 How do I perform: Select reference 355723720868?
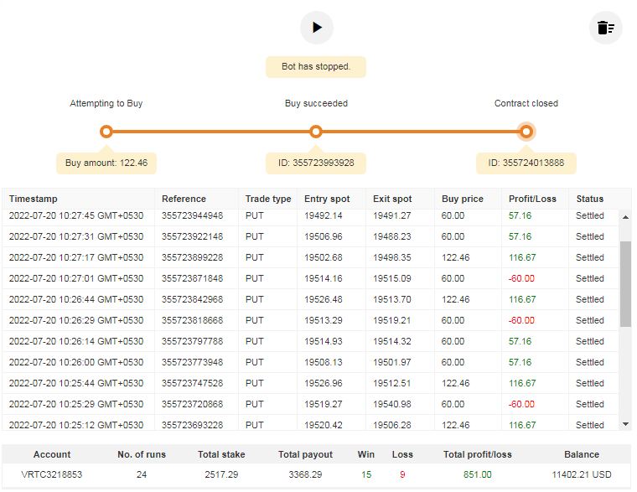pos(192,404)
